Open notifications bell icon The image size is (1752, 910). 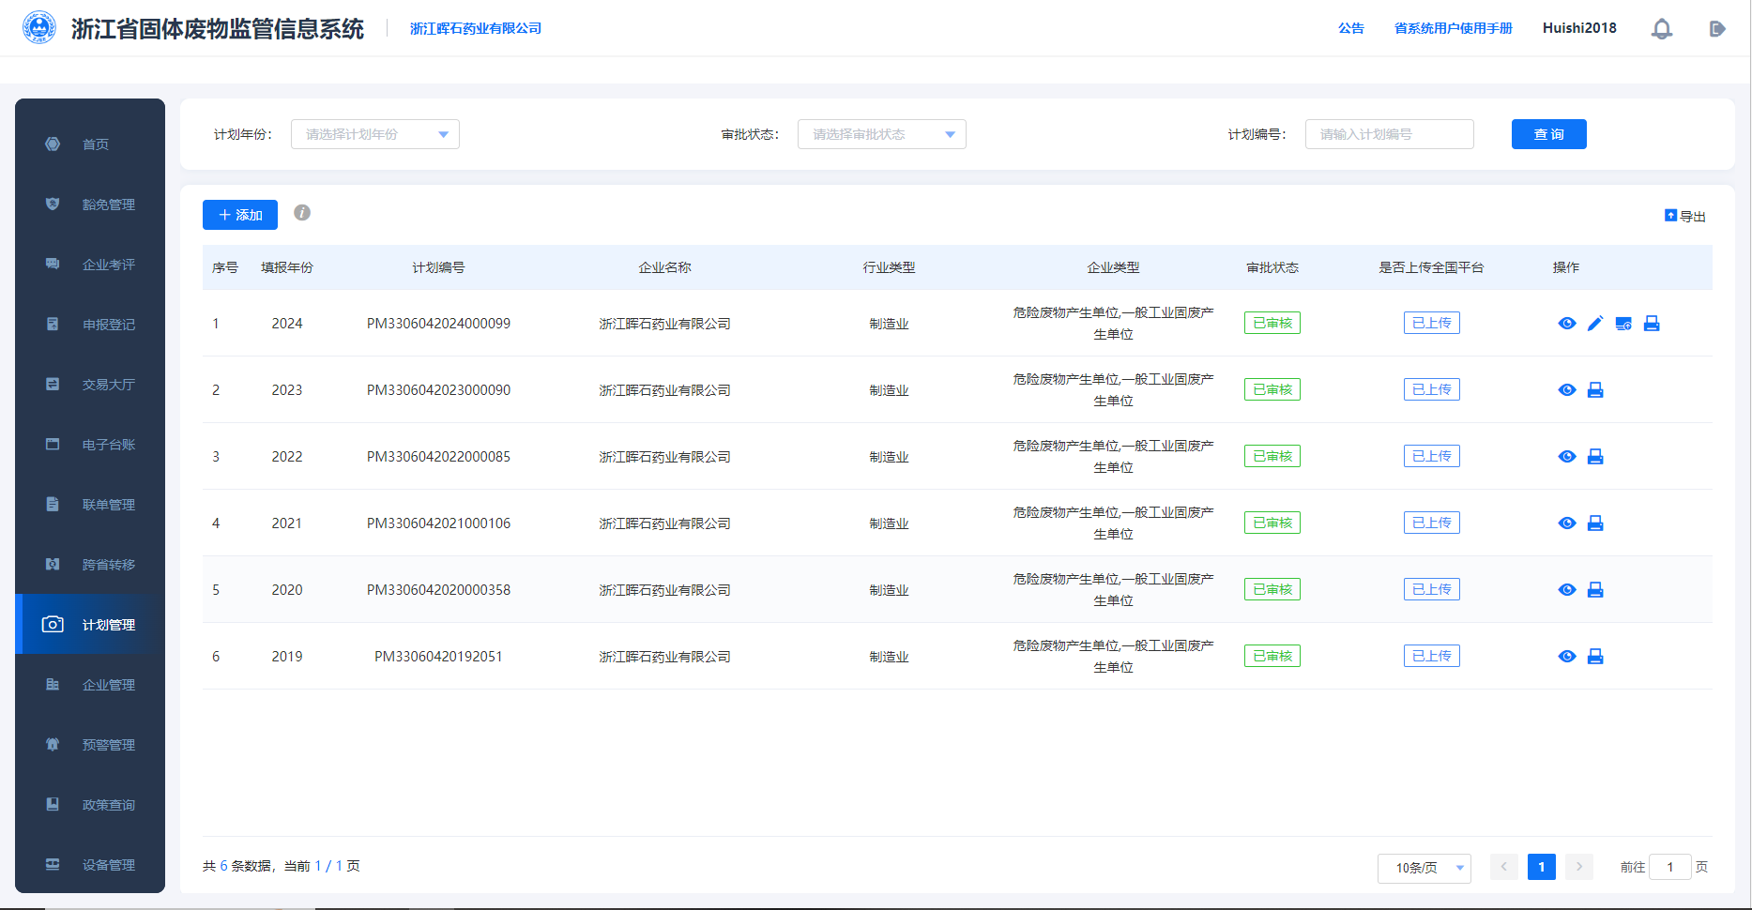(1662, 29)
